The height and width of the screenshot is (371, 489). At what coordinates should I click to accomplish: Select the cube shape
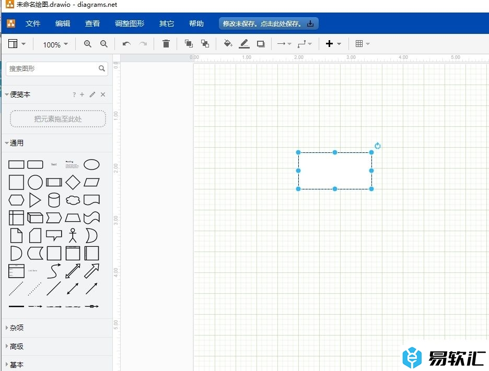click(35, 218)
